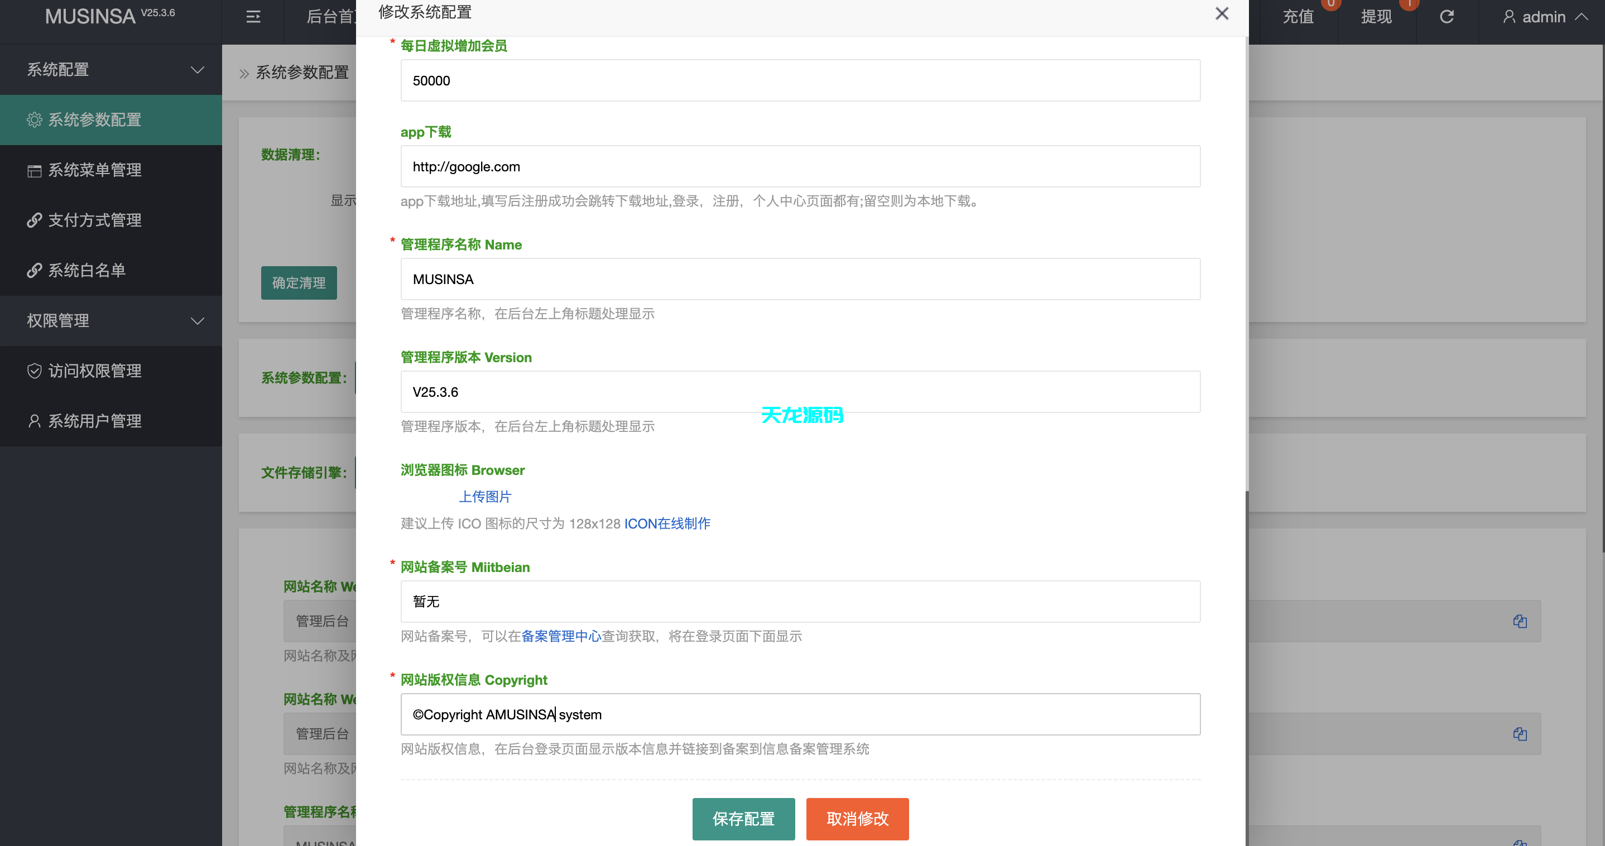Click the sidebar collapse hamburger icon
Screen dimensions: 1605x846
(253, 17)
